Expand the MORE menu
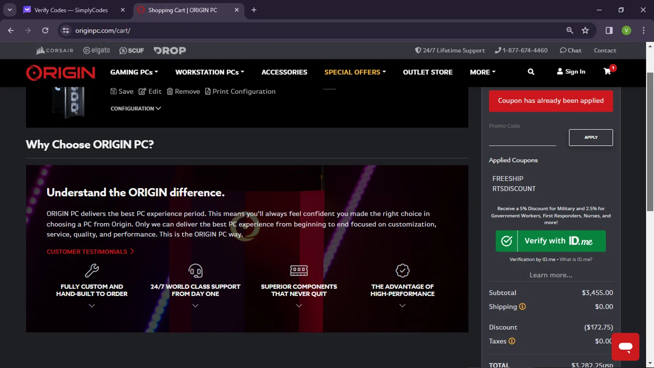The height and width of the screenshot is (368, 654). click(x=483, y=72)
